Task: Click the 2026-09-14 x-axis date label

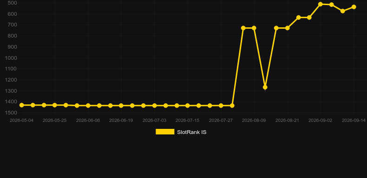Action: click(x=354, y=121)
